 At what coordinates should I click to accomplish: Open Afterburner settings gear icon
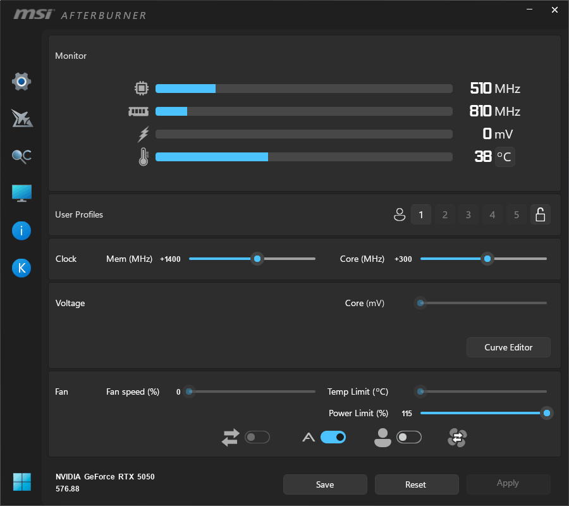pos(21,82)
